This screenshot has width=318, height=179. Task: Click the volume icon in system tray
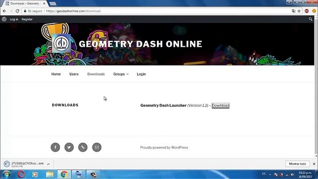coord(293,175)
